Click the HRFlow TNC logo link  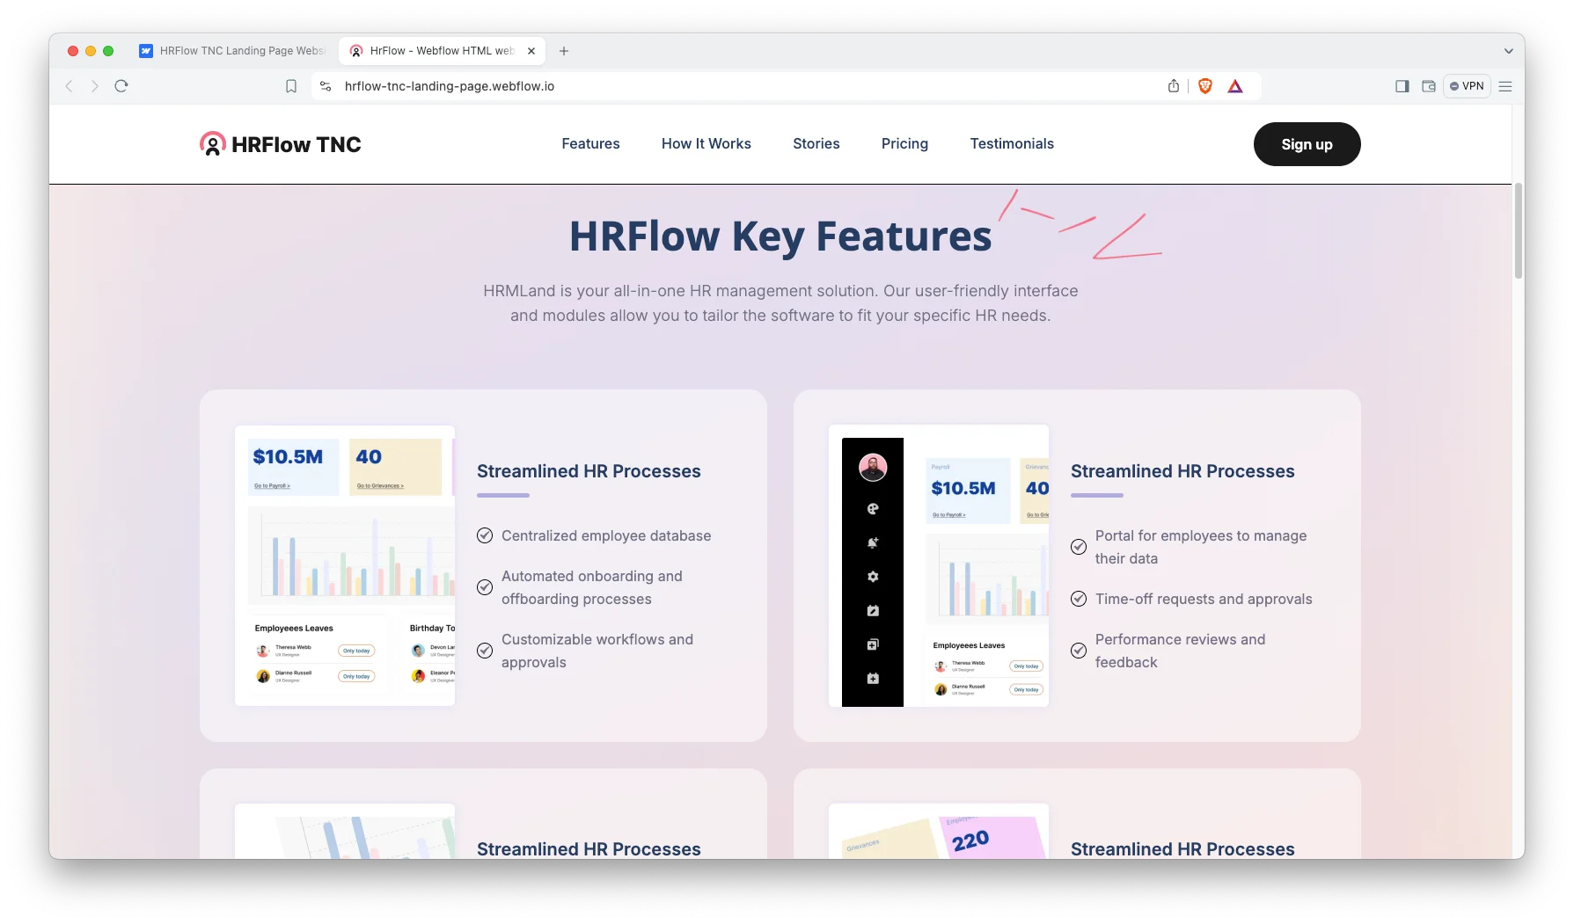tap(281, 144)
